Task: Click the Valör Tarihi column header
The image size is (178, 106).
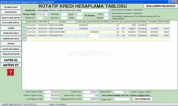Action: pyautogui.click(x=43, y=22)
